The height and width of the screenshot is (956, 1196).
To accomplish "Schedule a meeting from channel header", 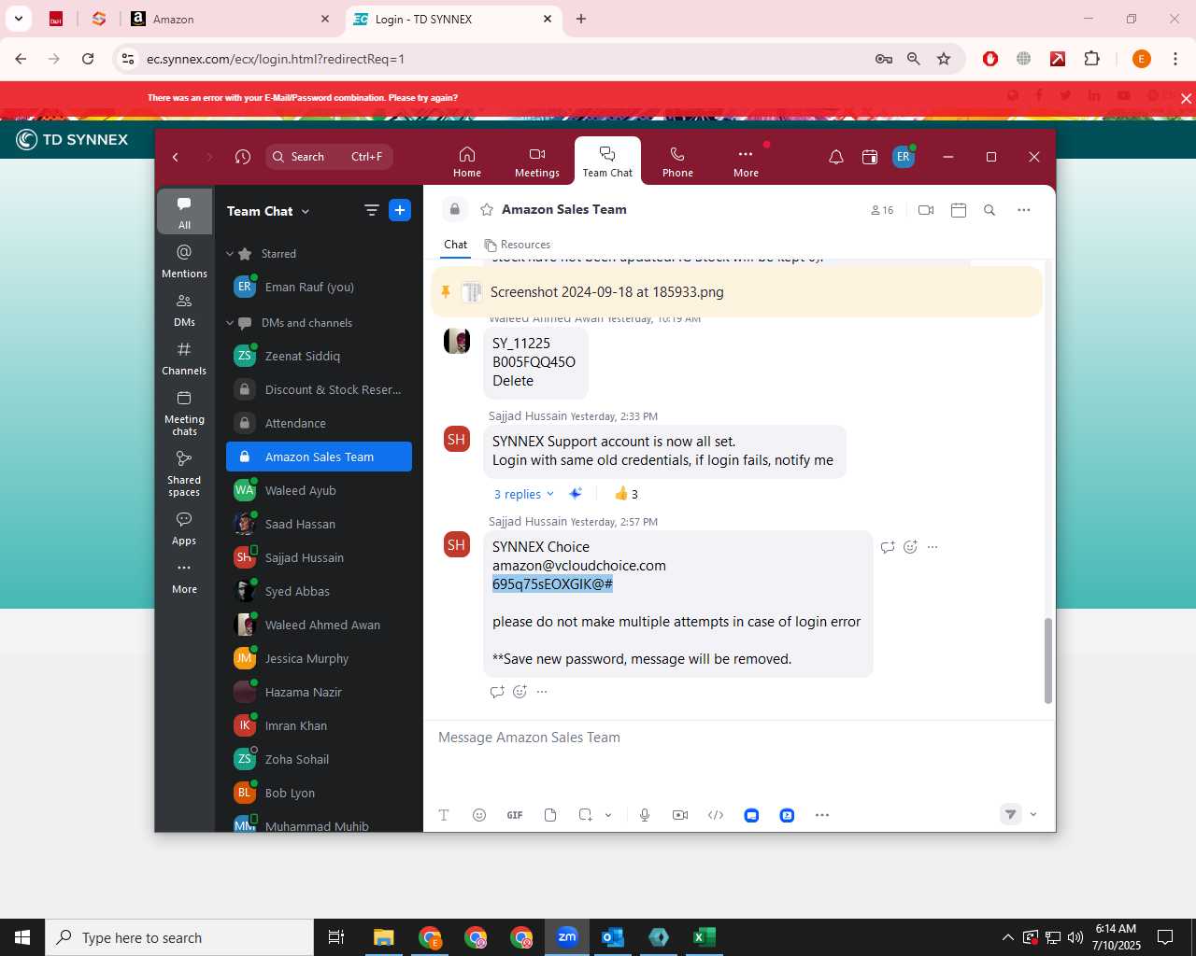I will click(959, 210).
